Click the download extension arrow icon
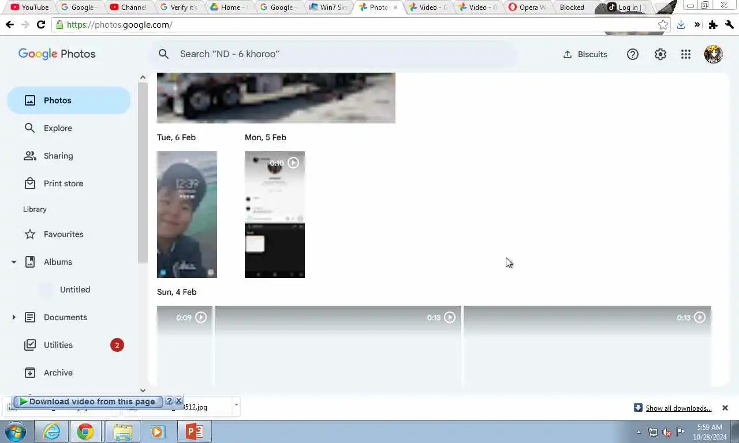 coord(681,25)
